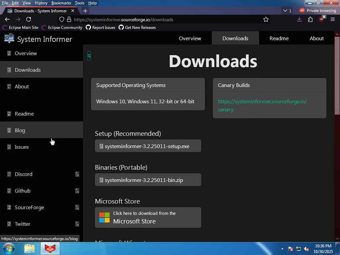Image resolution: width=340 pixels, height=255 pixels.
Task: Switch to the Overview top navigation tab
Action: point(190,39)
